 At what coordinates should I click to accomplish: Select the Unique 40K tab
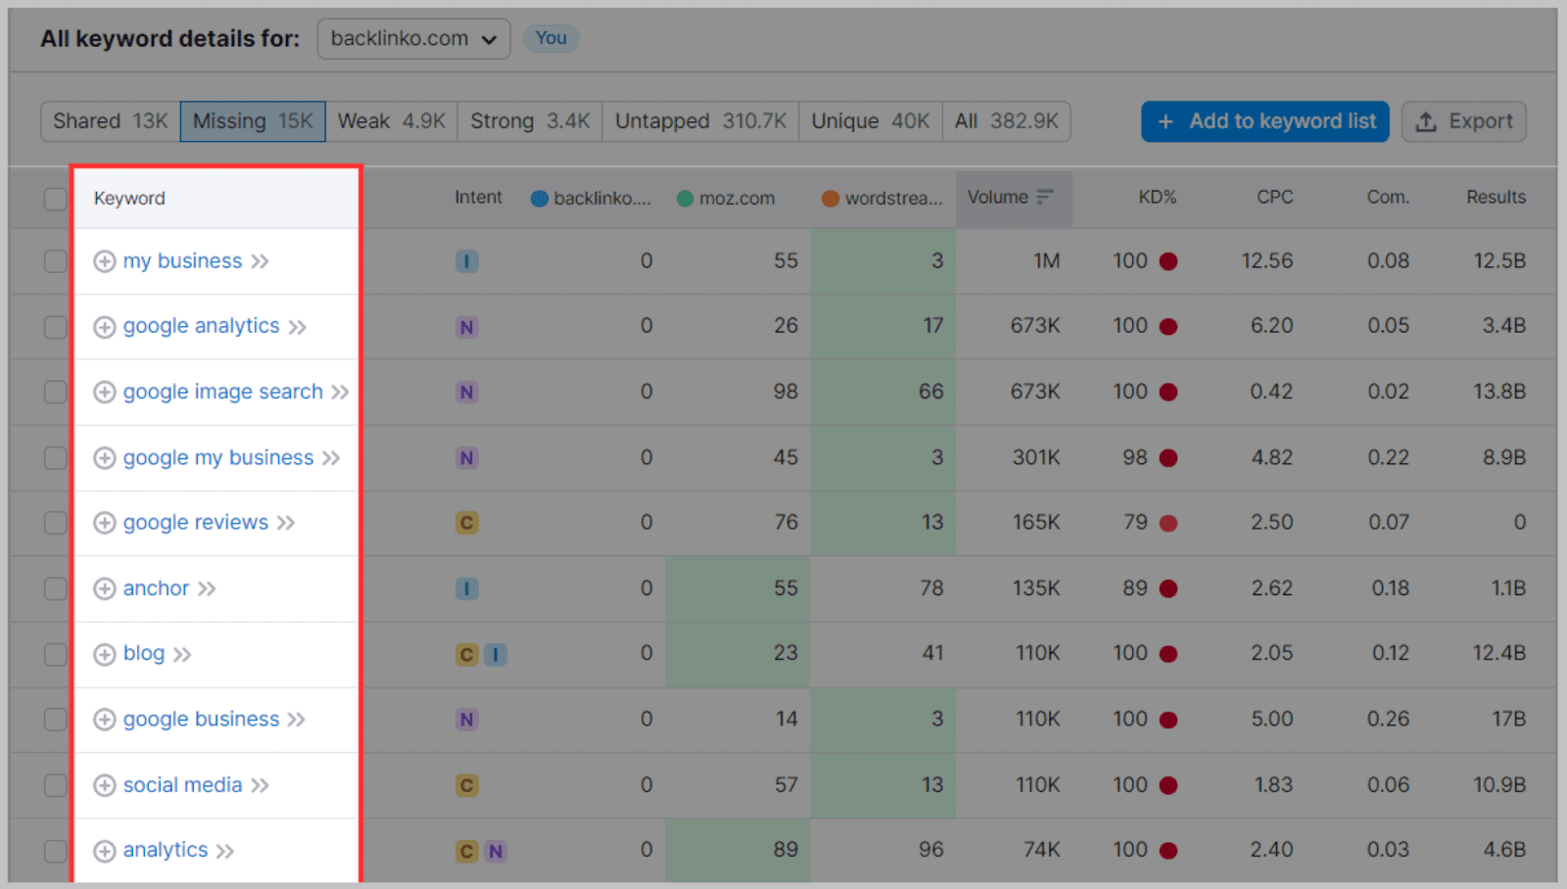tap(871, 121)
